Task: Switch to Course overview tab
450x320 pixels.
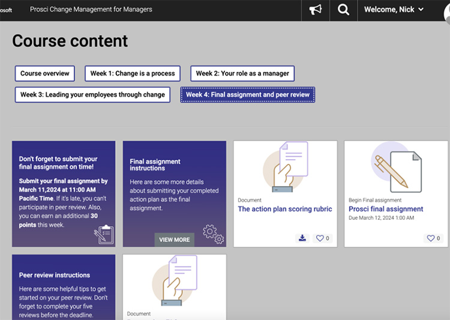Action: point(45,74)
